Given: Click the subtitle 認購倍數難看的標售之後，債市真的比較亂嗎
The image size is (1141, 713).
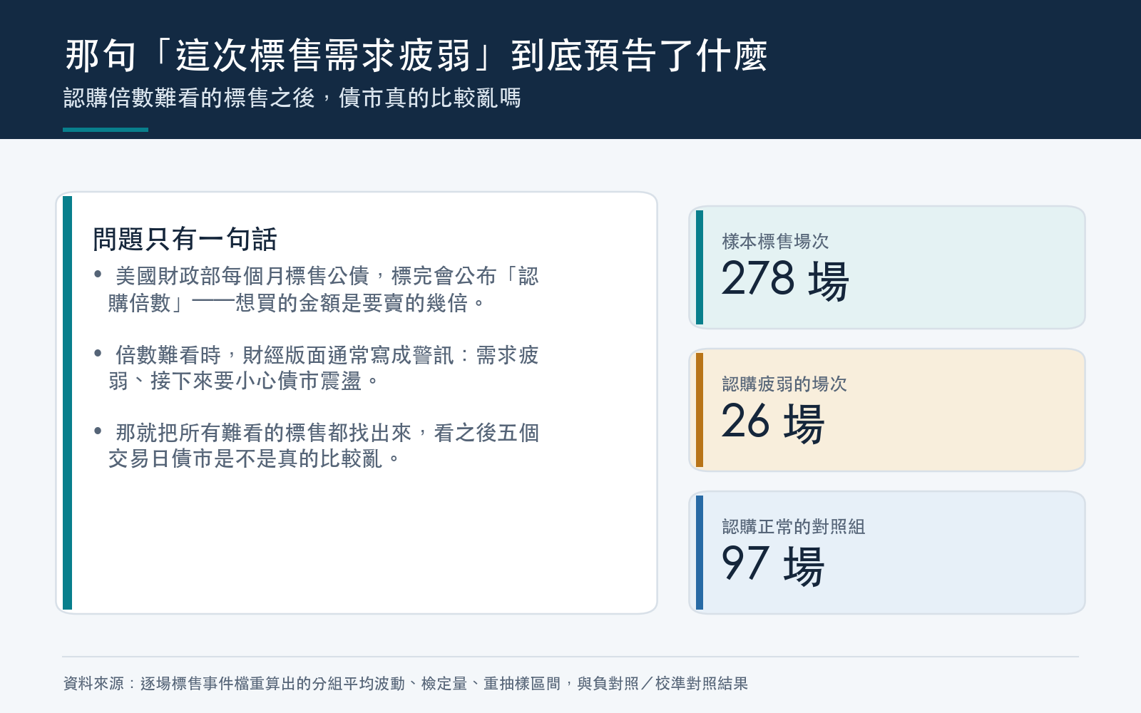Looking at the screenshot, I should coord(292,98).
